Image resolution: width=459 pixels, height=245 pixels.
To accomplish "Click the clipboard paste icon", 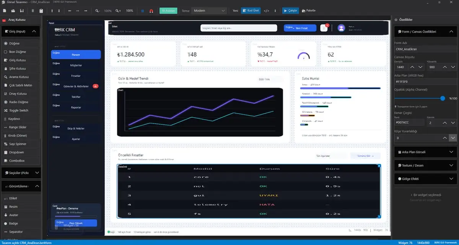I will pyautogui.click(x=41, y=11).
